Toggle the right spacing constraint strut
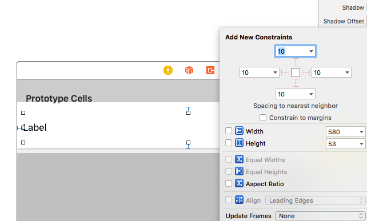 point(306,73)
